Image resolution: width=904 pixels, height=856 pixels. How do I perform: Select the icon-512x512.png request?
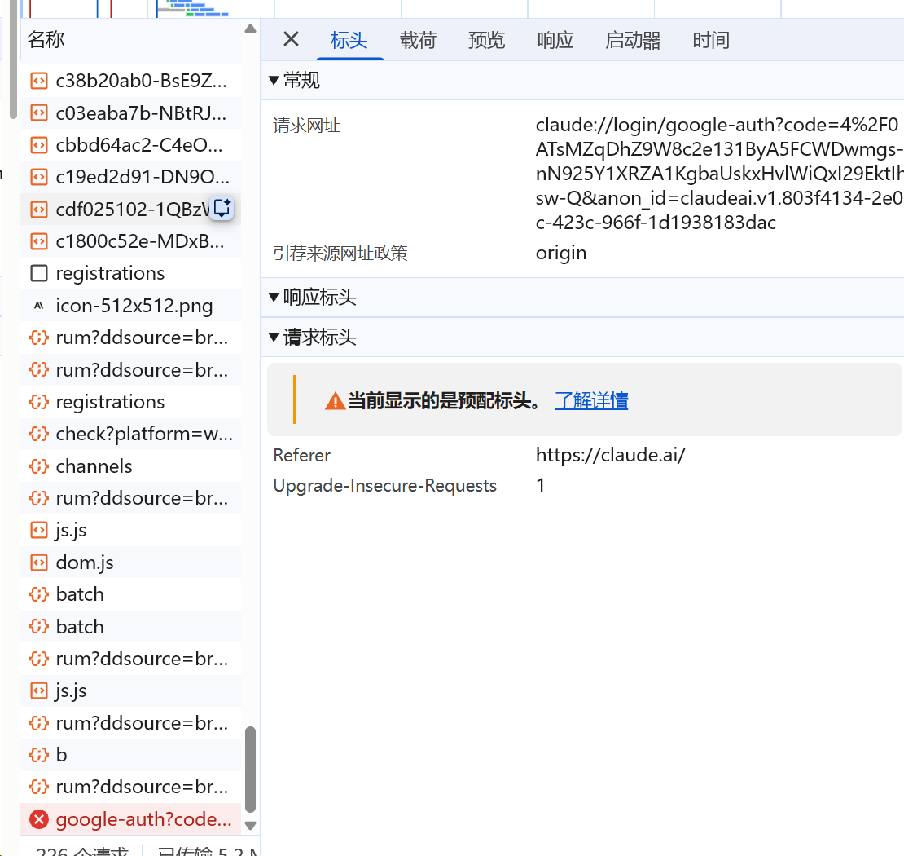tap(131, 306)
